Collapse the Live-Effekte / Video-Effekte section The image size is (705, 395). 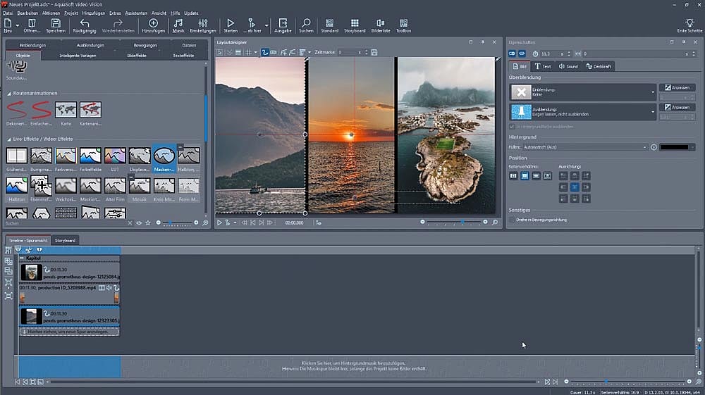pyautogui.click(x=9, y=139)
